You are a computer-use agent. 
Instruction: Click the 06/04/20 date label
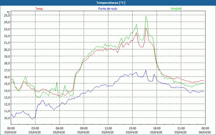(x=205, y=132)
